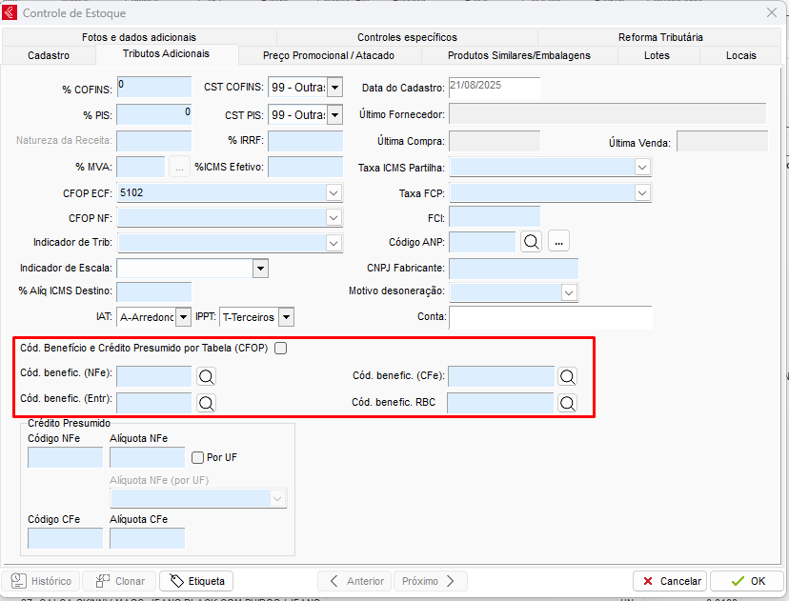The width and height of the screenshot is (789, 601).
Task: Open the CST COFINS dropdown
Action: 334,89
